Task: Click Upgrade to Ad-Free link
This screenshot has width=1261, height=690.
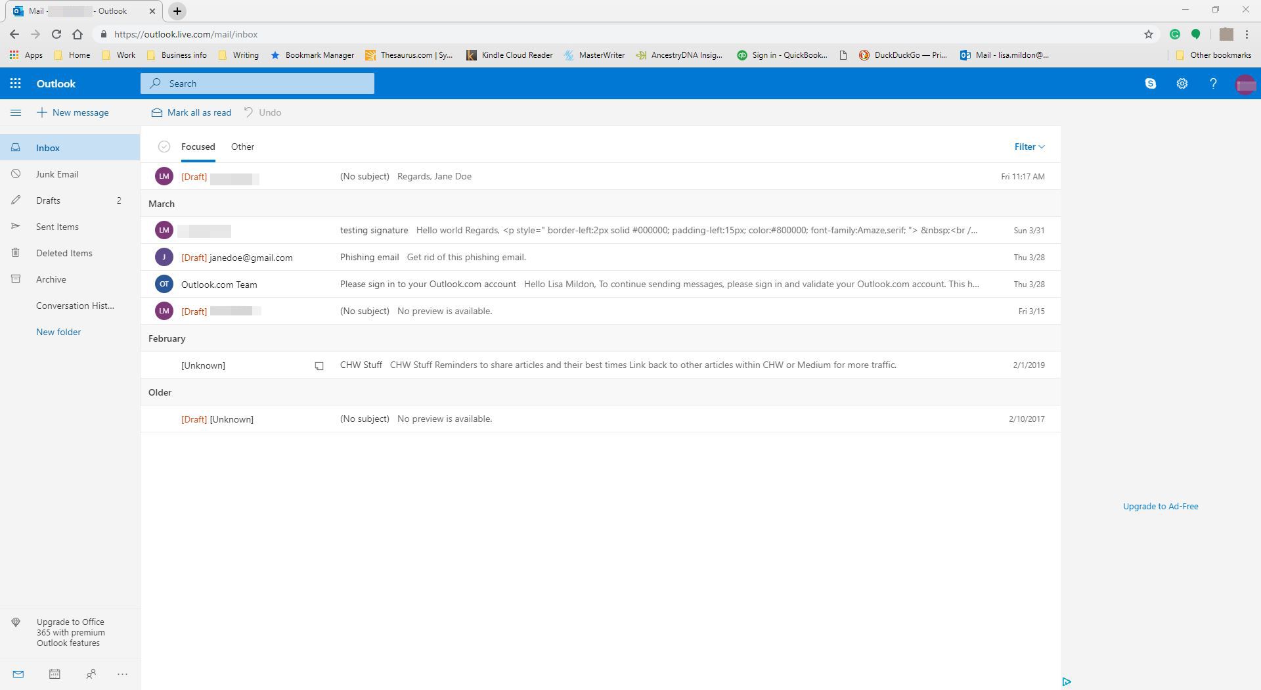Action: click(1161, 506)
